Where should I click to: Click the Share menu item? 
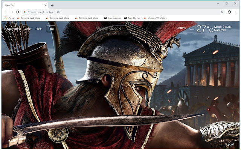point(39,29)
